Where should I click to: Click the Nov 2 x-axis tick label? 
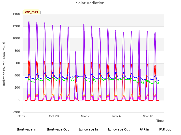[x=85, y=116]
